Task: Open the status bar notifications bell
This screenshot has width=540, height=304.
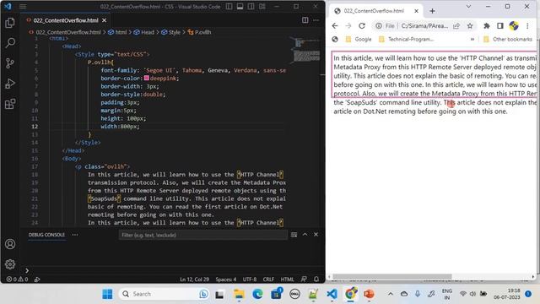Action: [x=316, y=280]
